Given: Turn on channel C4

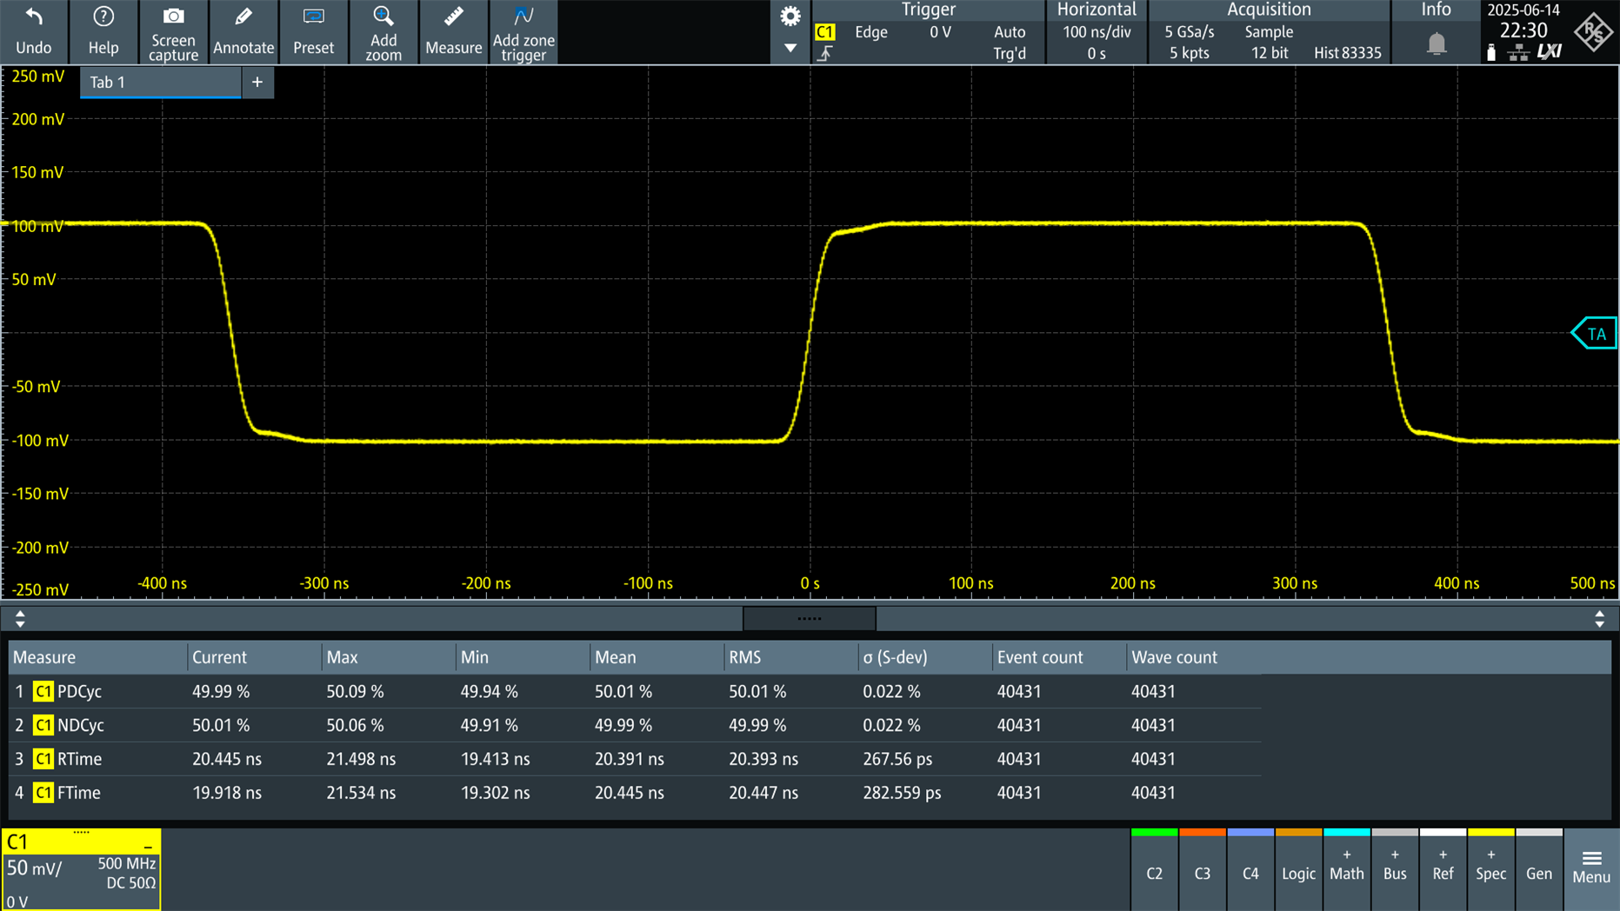Looking at the screenshot, I should pyautogui.click(x=1250, y=873).
